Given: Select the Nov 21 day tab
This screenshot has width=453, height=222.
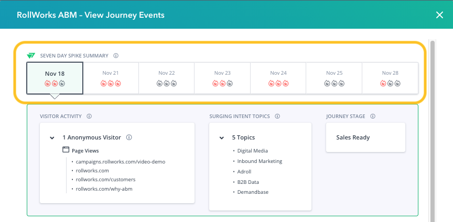Looking at the screenshot, I should (x=111, y=78).
